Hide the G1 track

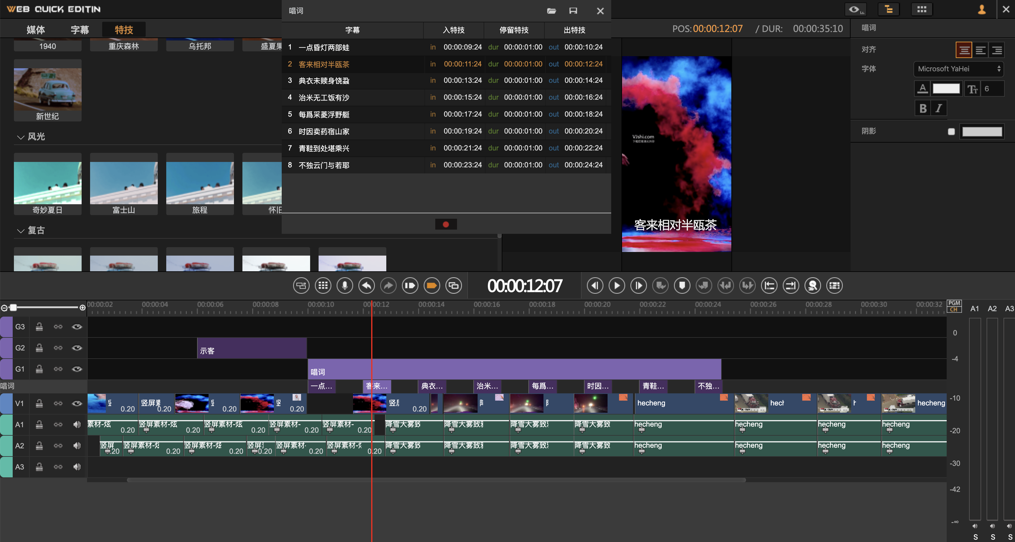coord(77,369)
